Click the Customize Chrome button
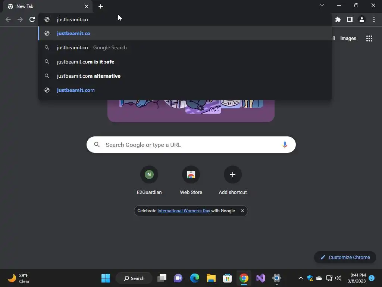The width and height of the screenshot is (382, 287). point(345,257)
